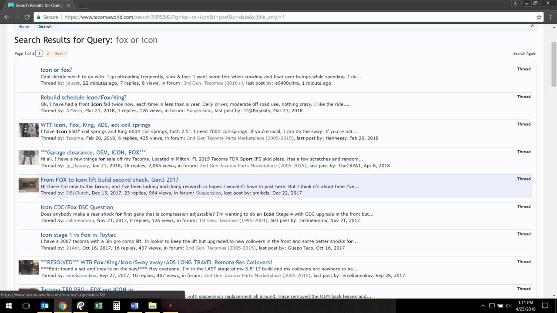557x313 pixels.
Task: Open the RESOLVED WTB Fox/King/Icon thread
Action: pos(156,262)
